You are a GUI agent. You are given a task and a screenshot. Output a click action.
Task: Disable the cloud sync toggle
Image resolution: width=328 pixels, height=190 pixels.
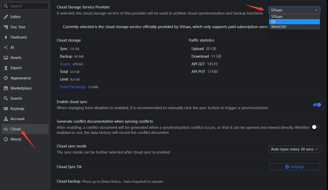click(x=317, y=105)
